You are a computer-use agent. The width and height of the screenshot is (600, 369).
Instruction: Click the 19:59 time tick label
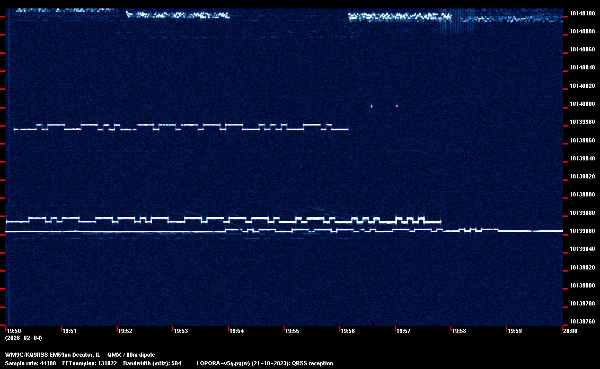click(515, 331)
